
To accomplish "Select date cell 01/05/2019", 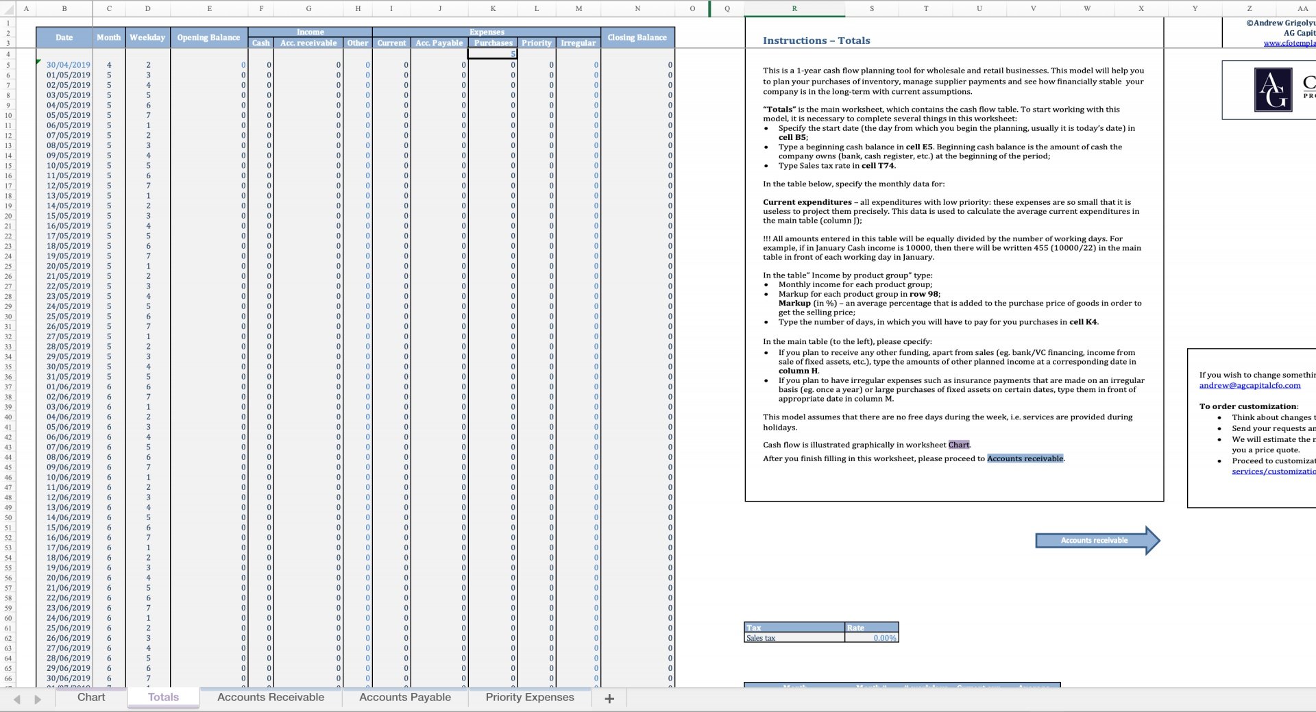I will [x=64, y=75].
